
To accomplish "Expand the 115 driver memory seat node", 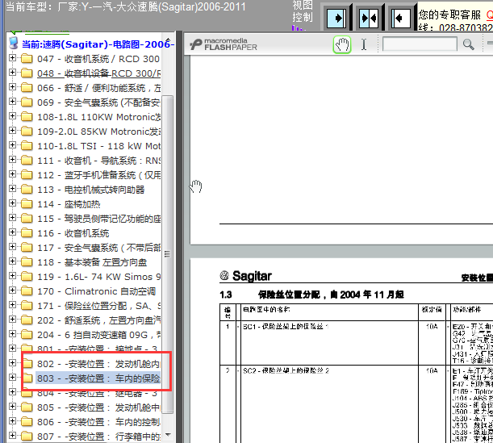I will 12,218.
